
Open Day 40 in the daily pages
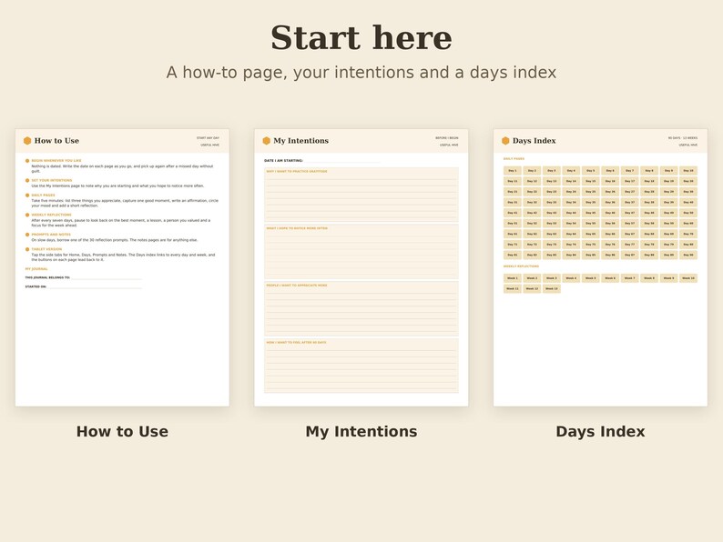(688, 202)
